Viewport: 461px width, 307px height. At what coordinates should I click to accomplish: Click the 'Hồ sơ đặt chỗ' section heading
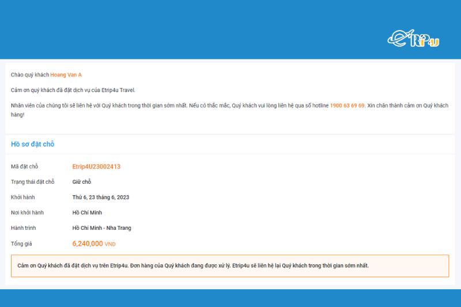(x=33, y=144)
